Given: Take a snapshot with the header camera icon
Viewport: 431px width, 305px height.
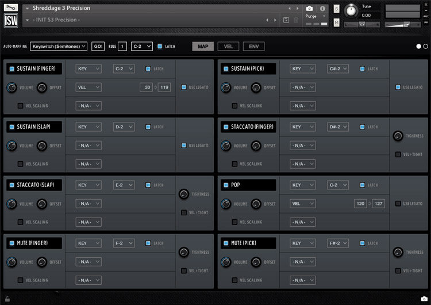Looking at the screenshot, I should point(309,9).
